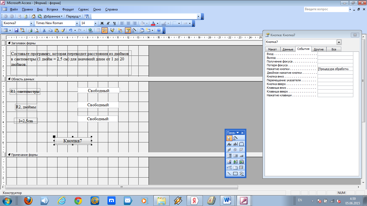Viewport: 367px width, 206px height.
Task: Click the Home page icon on Web toolbar
Action: 33,16
